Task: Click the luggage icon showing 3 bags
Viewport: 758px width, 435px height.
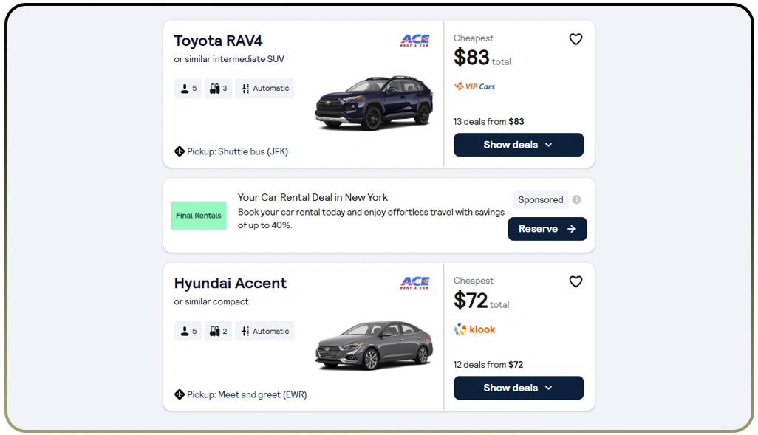Action: pyautogui.click(x=213, y=88)
